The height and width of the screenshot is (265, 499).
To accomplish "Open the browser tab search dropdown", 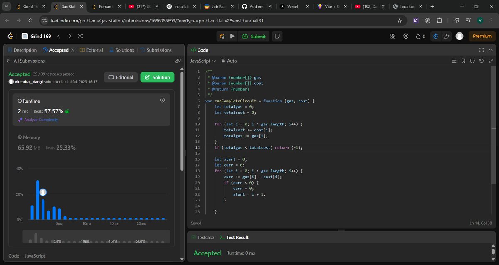I will coord(7,7).
